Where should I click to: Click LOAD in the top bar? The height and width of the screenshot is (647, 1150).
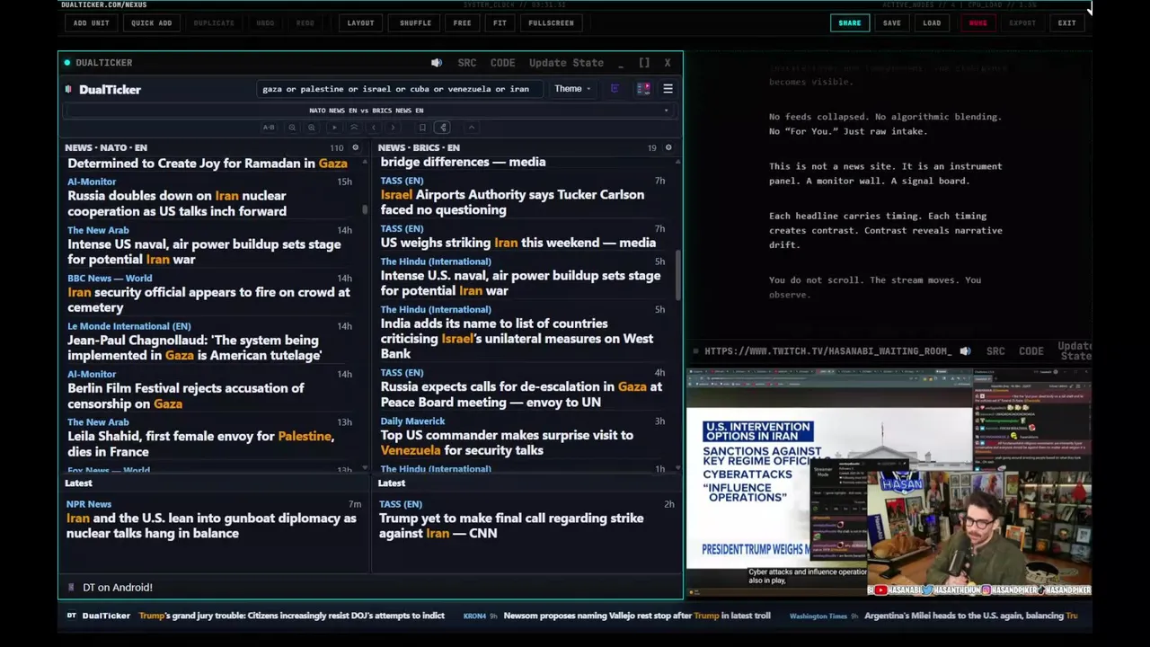pos(932,22)
